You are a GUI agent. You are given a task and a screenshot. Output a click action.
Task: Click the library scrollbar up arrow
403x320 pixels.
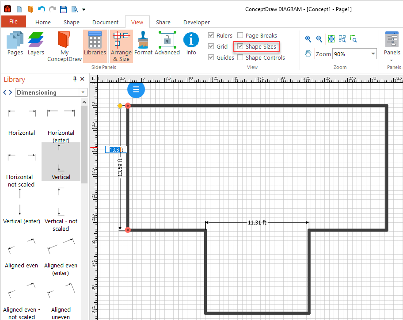(x=84, y=102)
